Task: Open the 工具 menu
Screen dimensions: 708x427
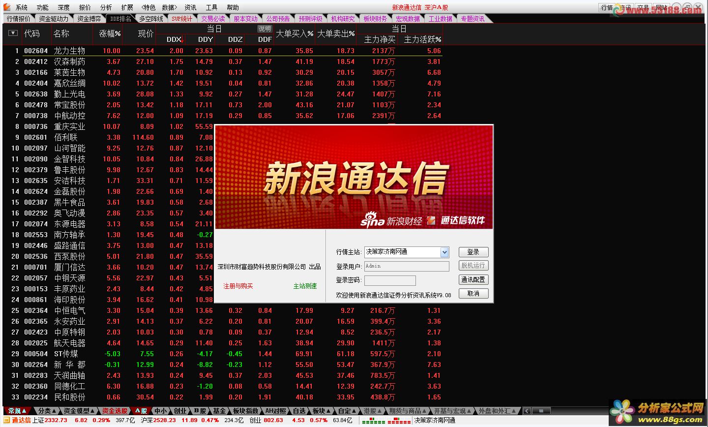Action: (x=212, y=7)
